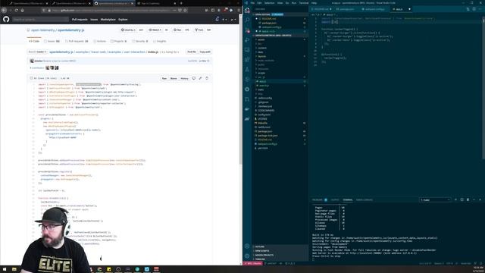Open File Explorer on Windows taskbar
485x273 pixels.
(x=14, y=269)
